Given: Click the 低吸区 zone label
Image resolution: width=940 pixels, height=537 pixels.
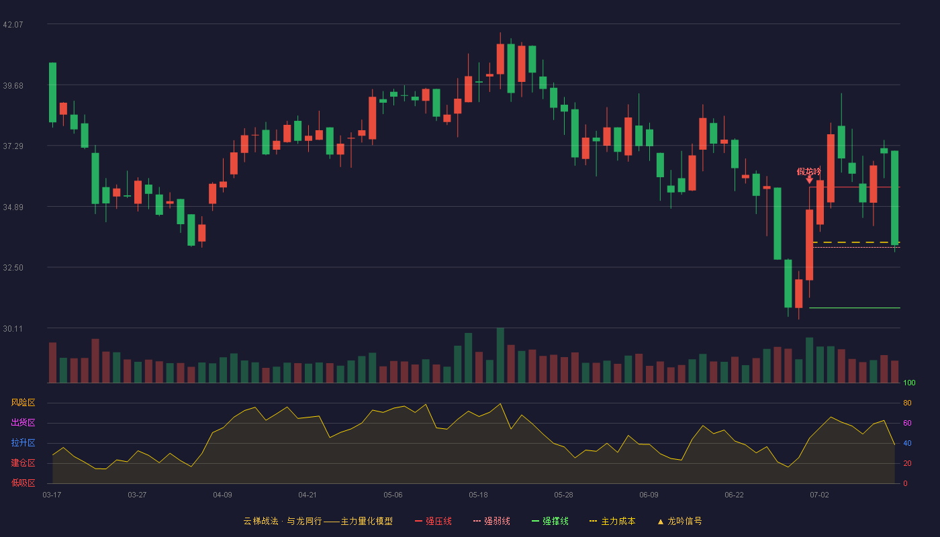Looking at the screenshot, I should click(23, 483).
